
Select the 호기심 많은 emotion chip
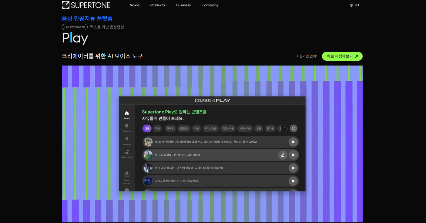tap(211, 128)
